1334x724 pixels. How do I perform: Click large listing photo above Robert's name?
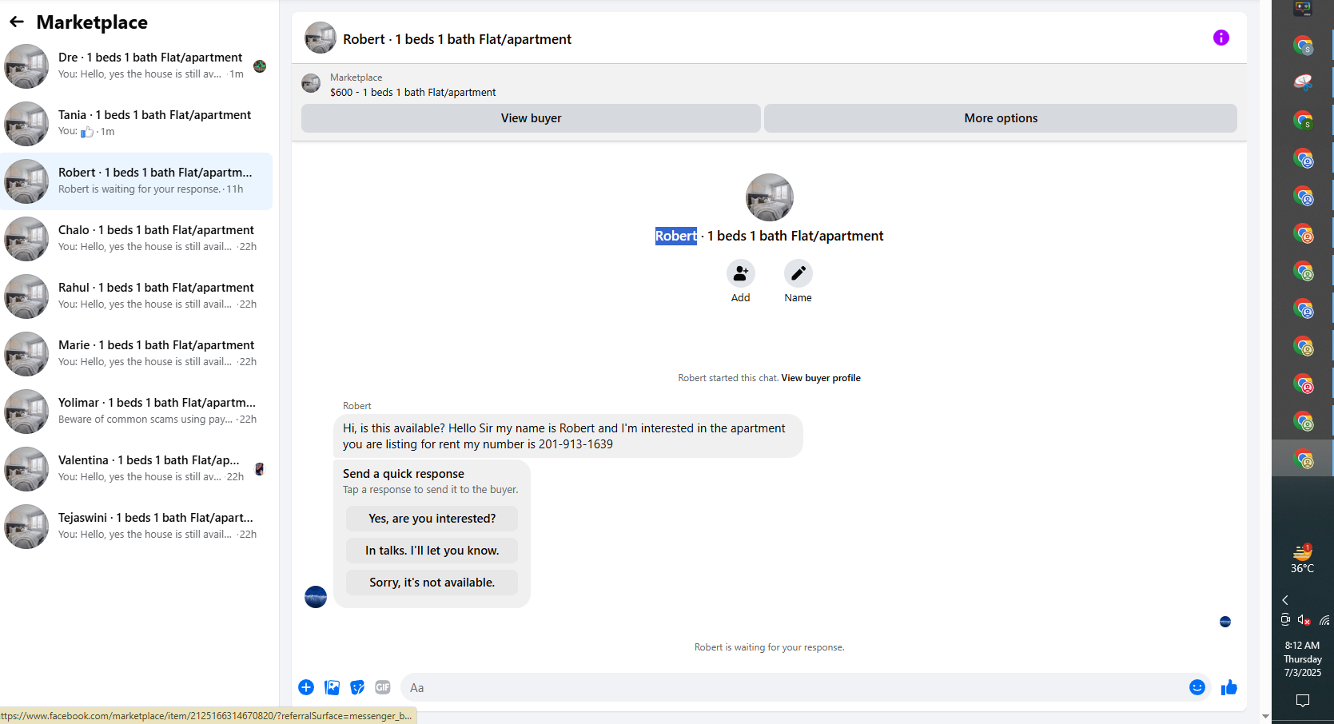[769, 197]
